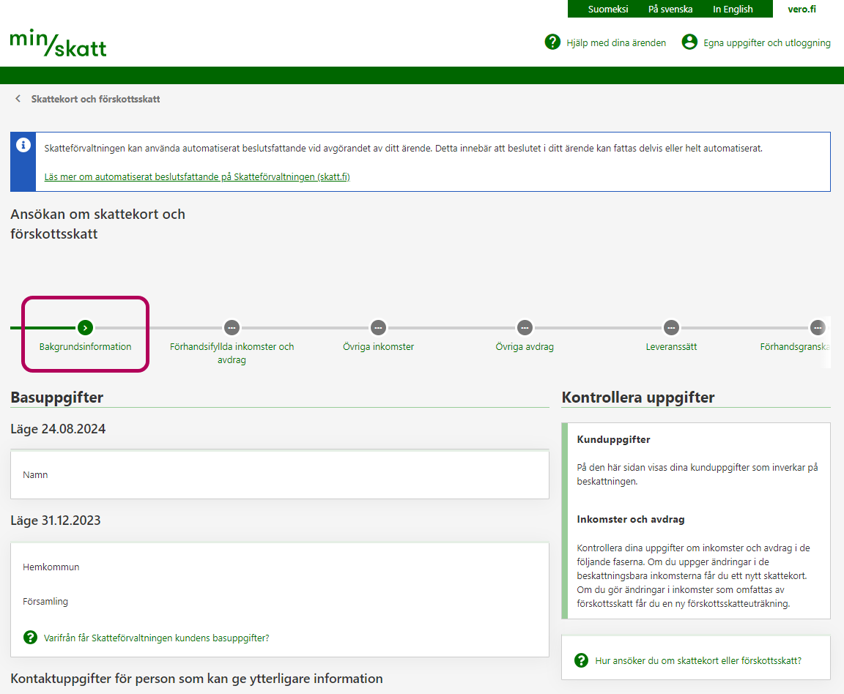844x694 pixels.
Task: Click the green Bakgrundsinformation step circle
Action: pos(85,328)
